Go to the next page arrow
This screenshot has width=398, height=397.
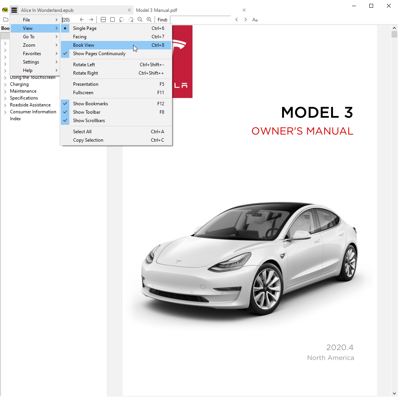(91, 20)
